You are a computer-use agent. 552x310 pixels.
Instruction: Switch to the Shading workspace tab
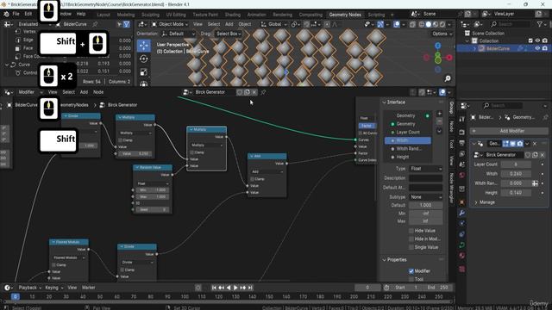233,15
